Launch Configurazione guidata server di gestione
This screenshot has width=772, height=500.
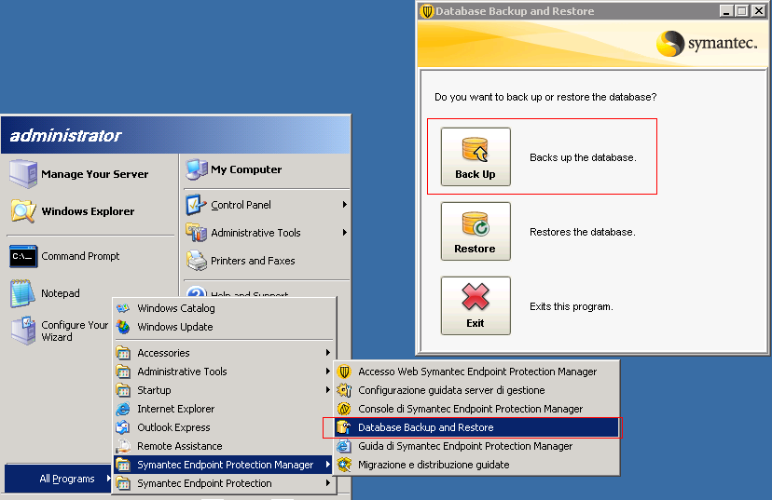(476, 390)
